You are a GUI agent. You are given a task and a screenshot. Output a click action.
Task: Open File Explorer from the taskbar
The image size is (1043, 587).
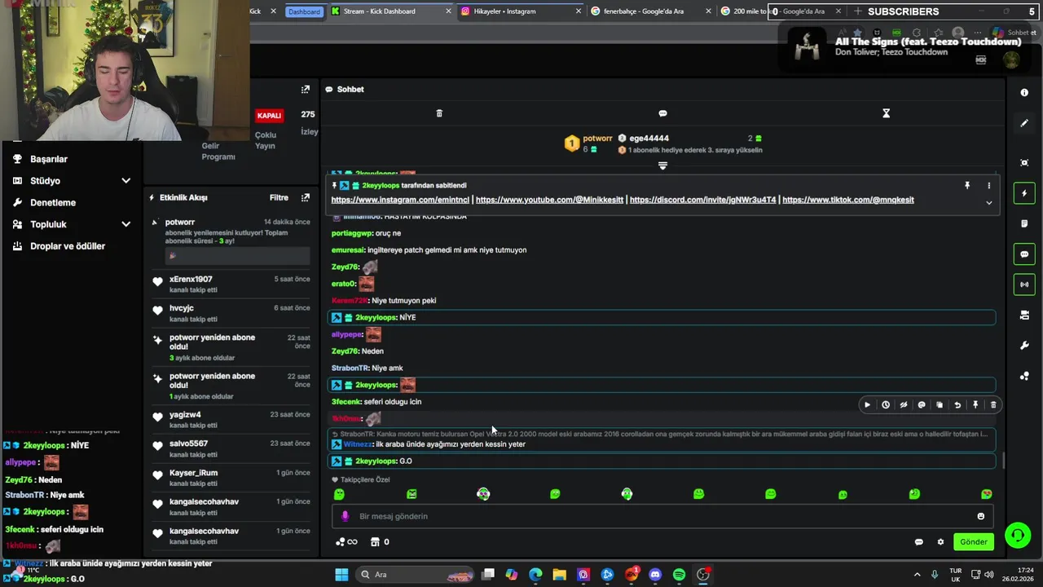559,575
